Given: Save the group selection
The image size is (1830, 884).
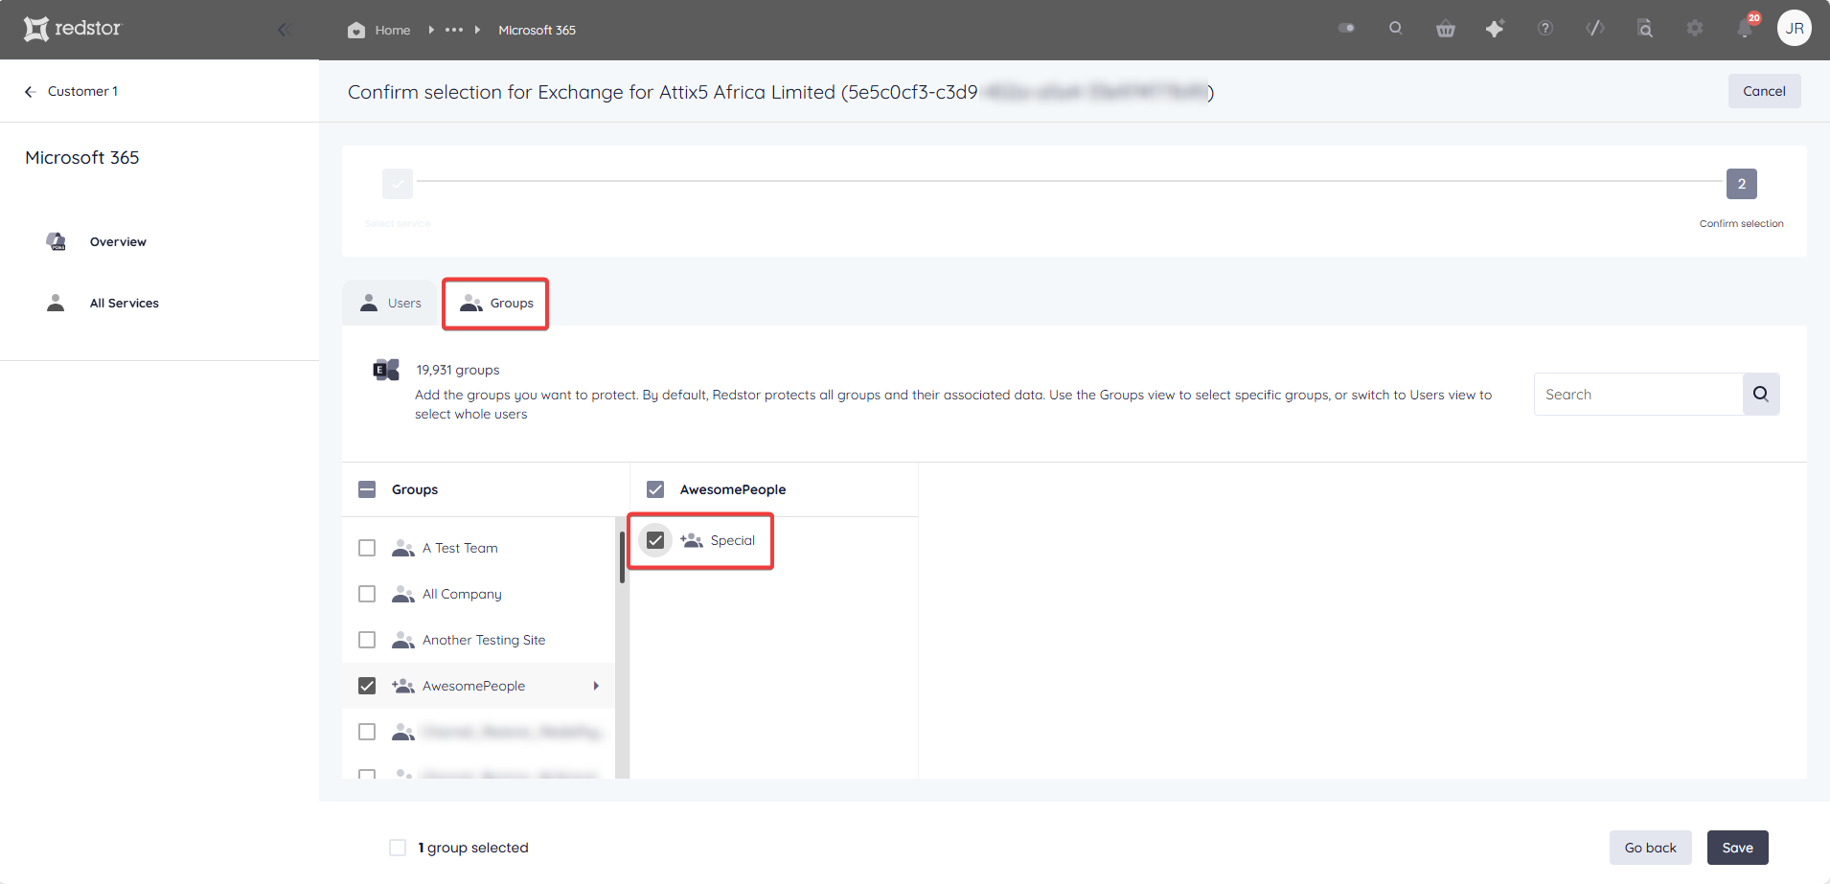Looking at the screenshot, I should (x=1737, y=848).
